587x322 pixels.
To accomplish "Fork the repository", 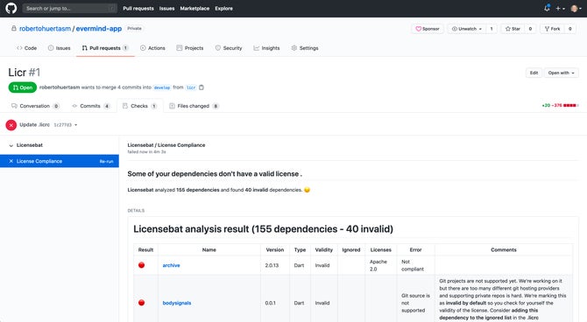I will click(x=552, y=29).
